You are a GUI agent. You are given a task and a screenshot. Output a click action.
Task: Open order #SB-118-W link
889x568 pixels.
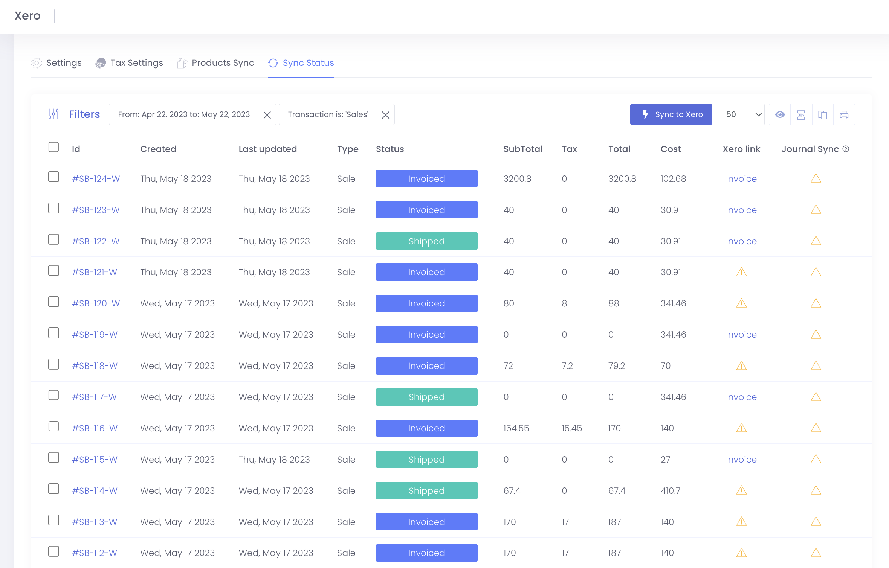(x=95, y=366)
